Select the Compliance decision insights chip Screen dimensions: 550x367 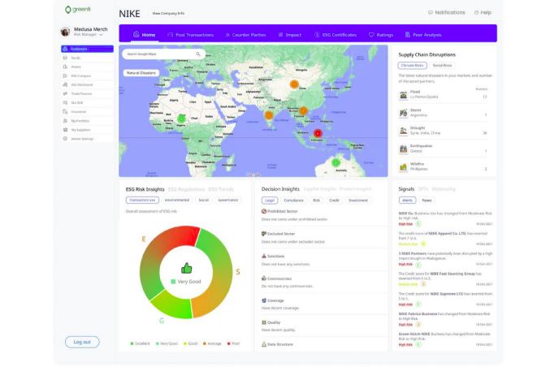(293, 201)
